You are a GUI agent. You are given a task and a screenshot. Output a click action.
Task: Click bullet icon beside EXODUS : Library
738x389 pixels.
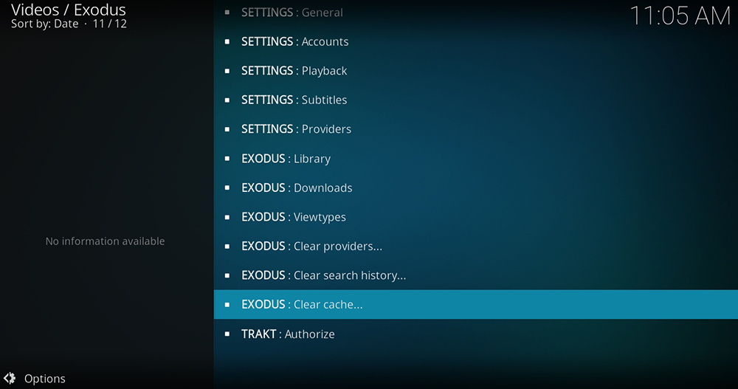point(227,159)
